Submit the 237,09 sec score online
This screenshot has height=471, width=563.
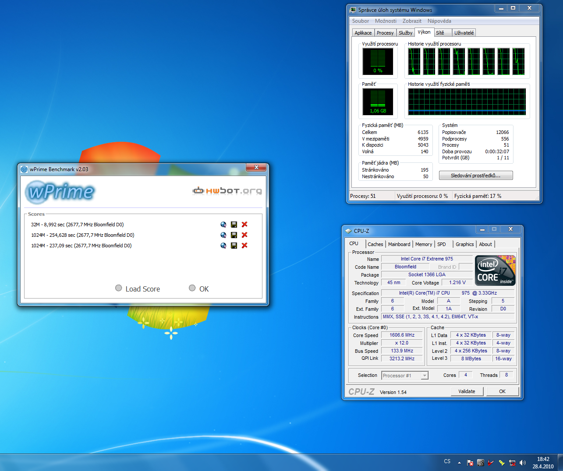223,246
